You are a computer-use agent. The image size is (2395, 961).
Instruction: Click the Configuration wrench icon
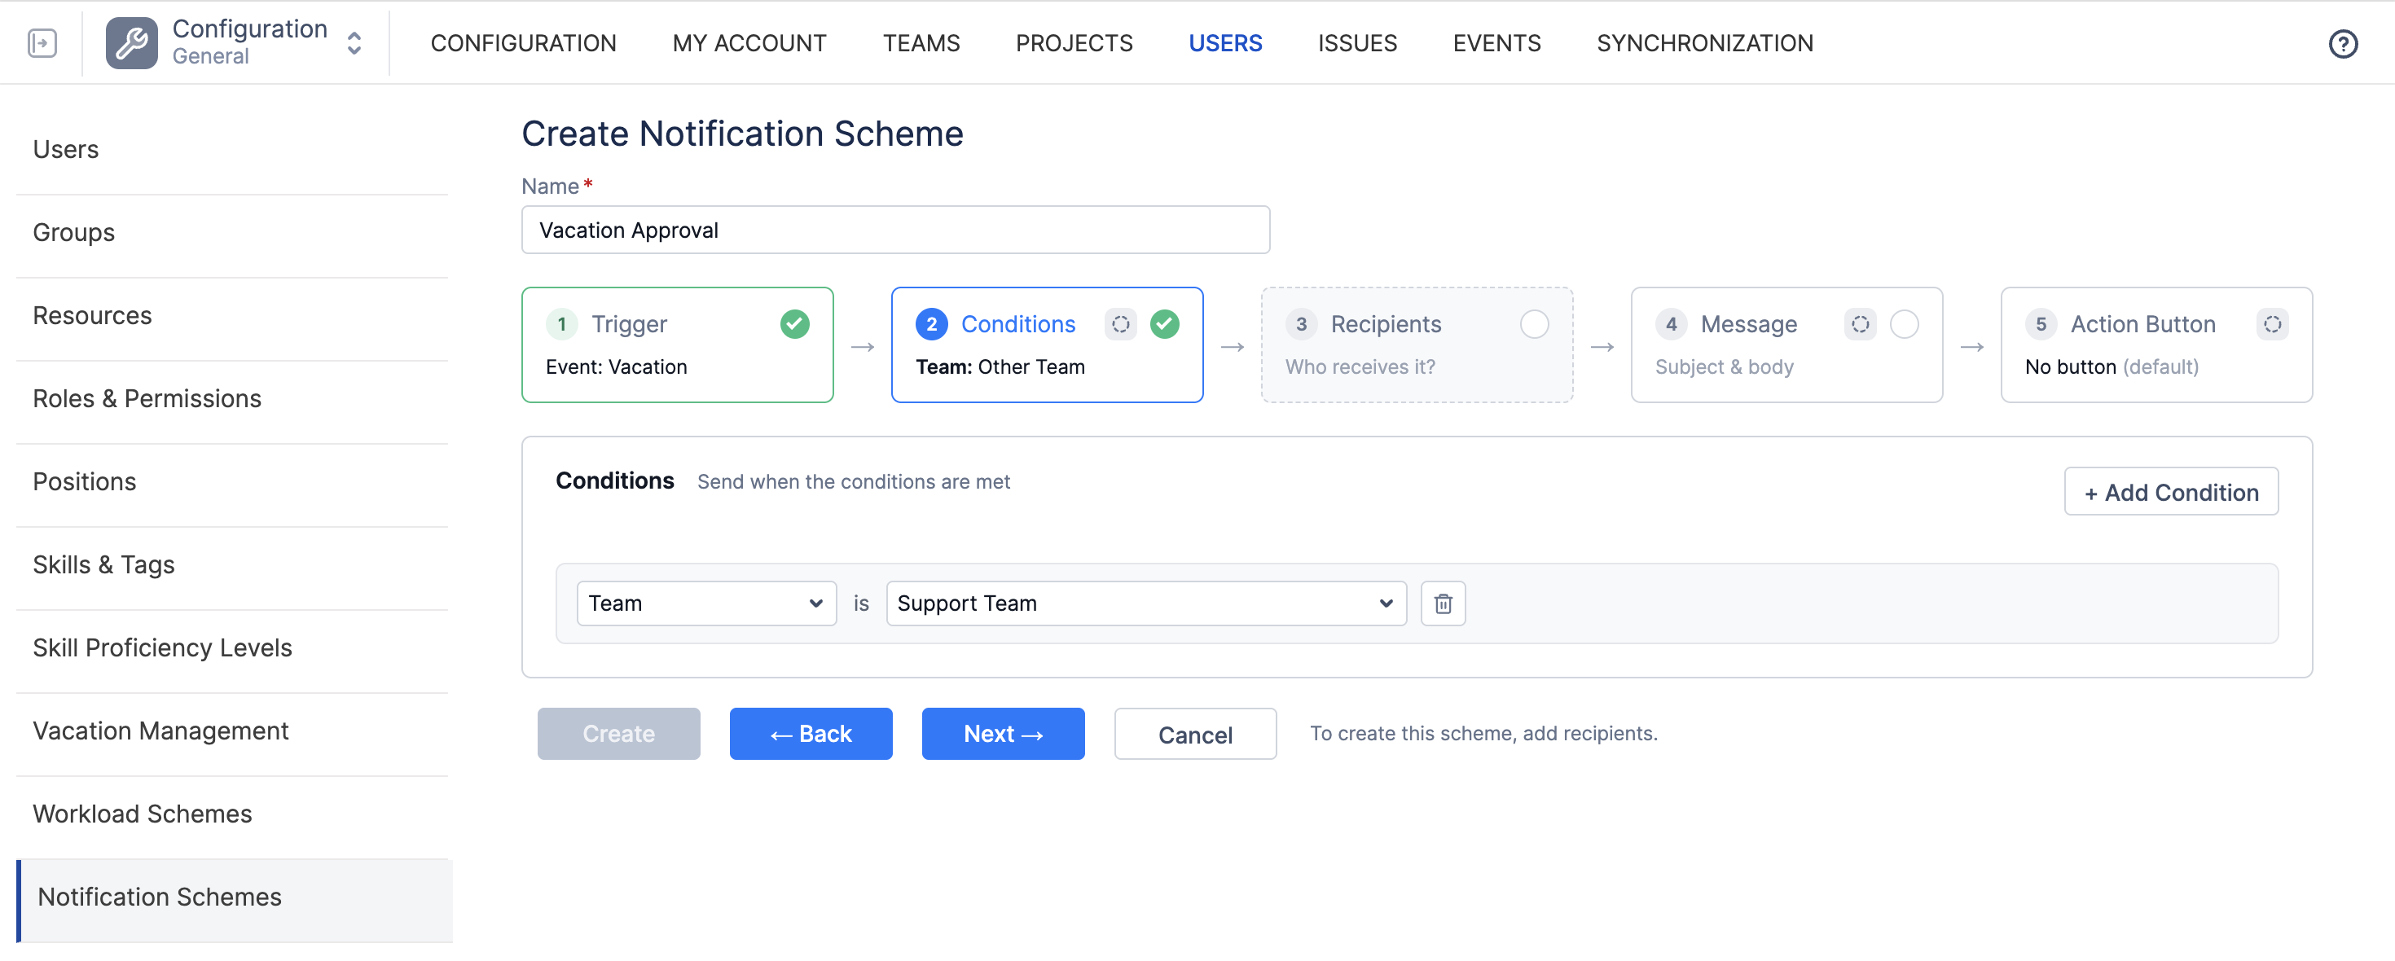pos(131,42)
